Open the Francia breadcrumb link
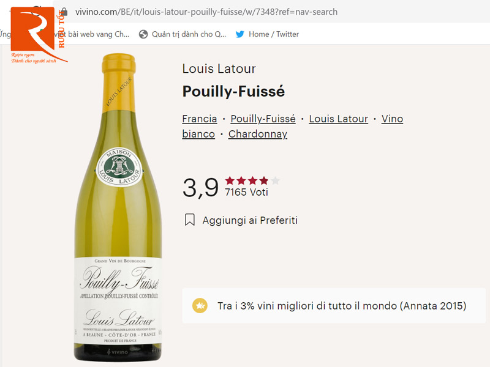The width and height of the screenshot is (490, 367). 200,119
